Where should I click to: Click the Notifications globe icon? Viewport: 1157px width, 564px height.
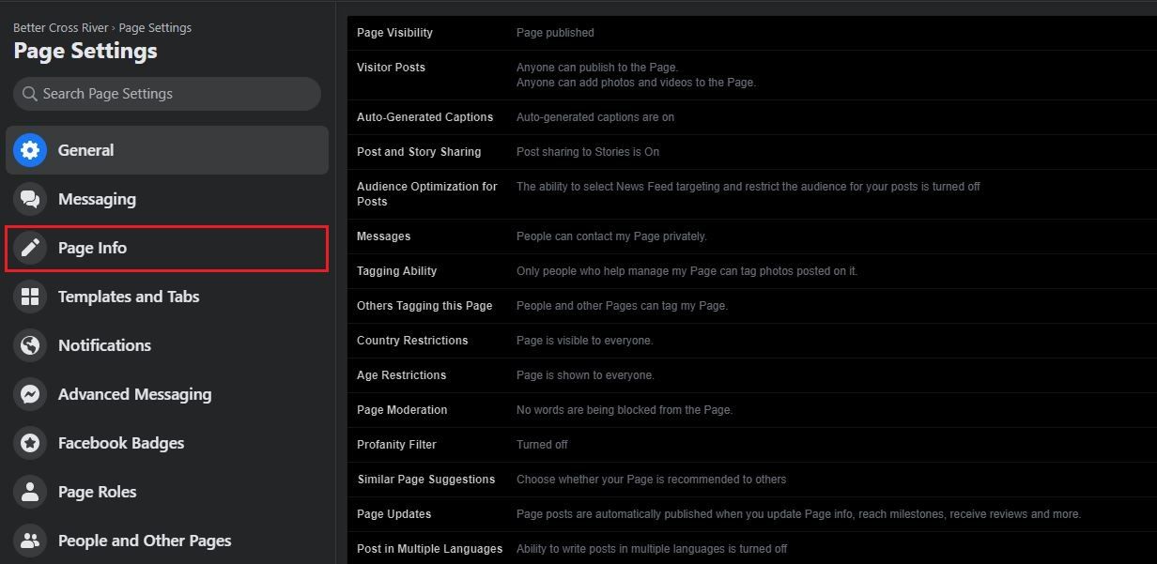30,345
